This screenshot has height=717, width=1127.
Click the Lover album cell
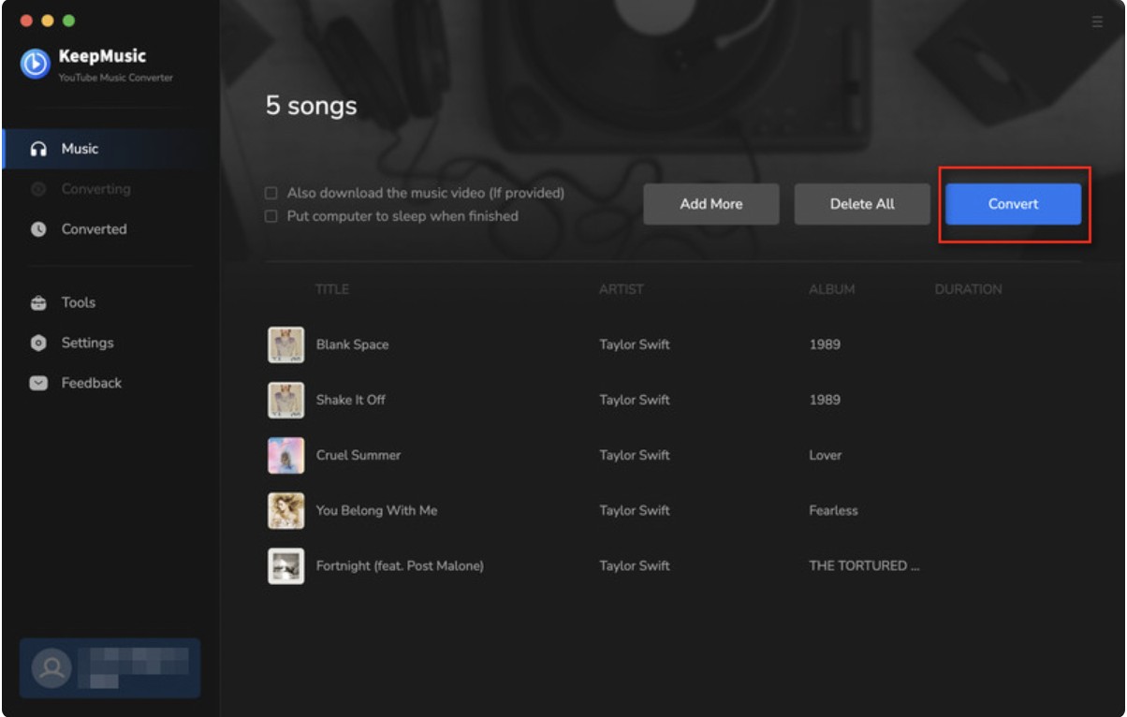(826, 455)
